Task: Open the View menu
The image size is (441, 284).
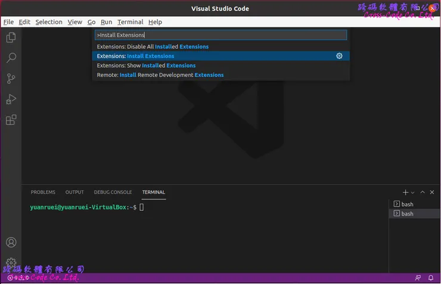Action: click(75, 22)
